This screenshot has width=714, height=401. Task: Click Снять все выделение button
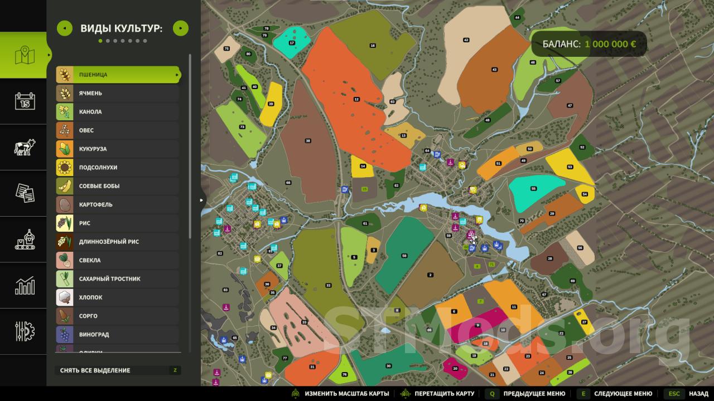(118, 370)
